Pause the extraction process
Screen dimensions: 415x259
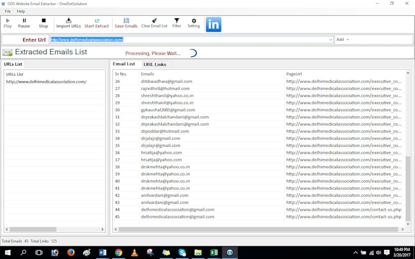pyautogui.click(x=24, y=23)
